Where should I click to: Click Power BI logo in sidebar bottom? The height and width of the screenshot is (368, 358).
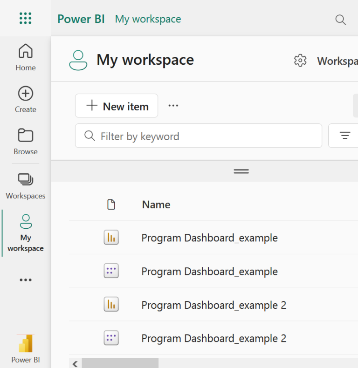(x=26, y=349)
